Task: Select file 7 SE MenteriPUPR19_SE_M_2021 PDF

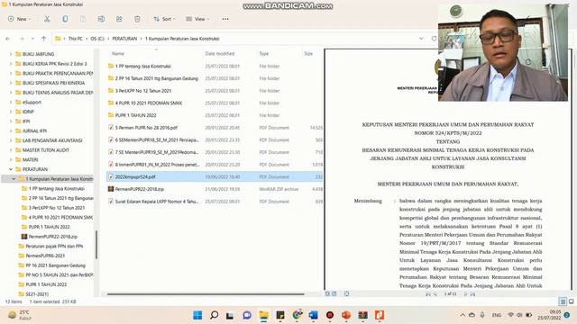Action: (156, 152)
